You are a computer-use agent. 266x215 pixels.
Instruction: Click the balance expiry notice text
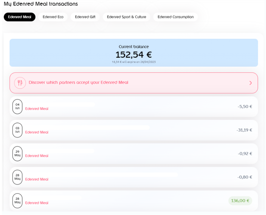click(x=134, y=62)
